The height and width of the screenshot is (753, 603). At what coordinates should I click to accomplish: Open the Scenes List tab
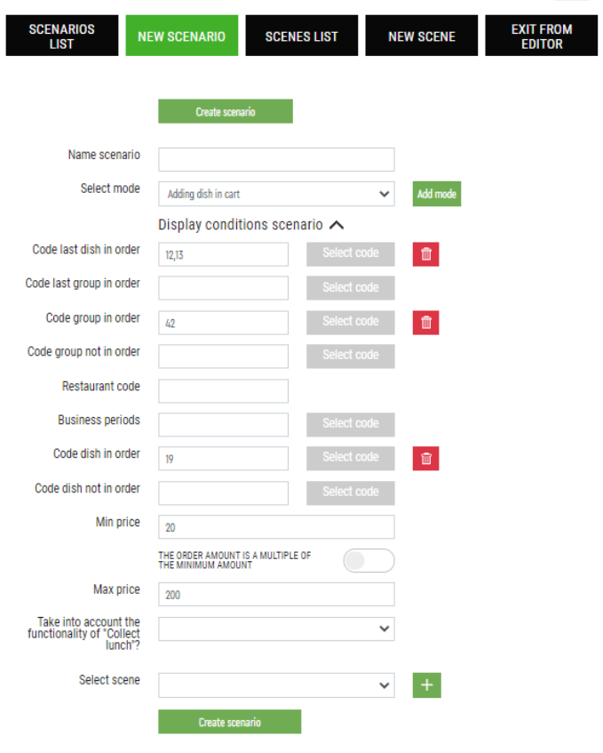(x=301, y=36)
